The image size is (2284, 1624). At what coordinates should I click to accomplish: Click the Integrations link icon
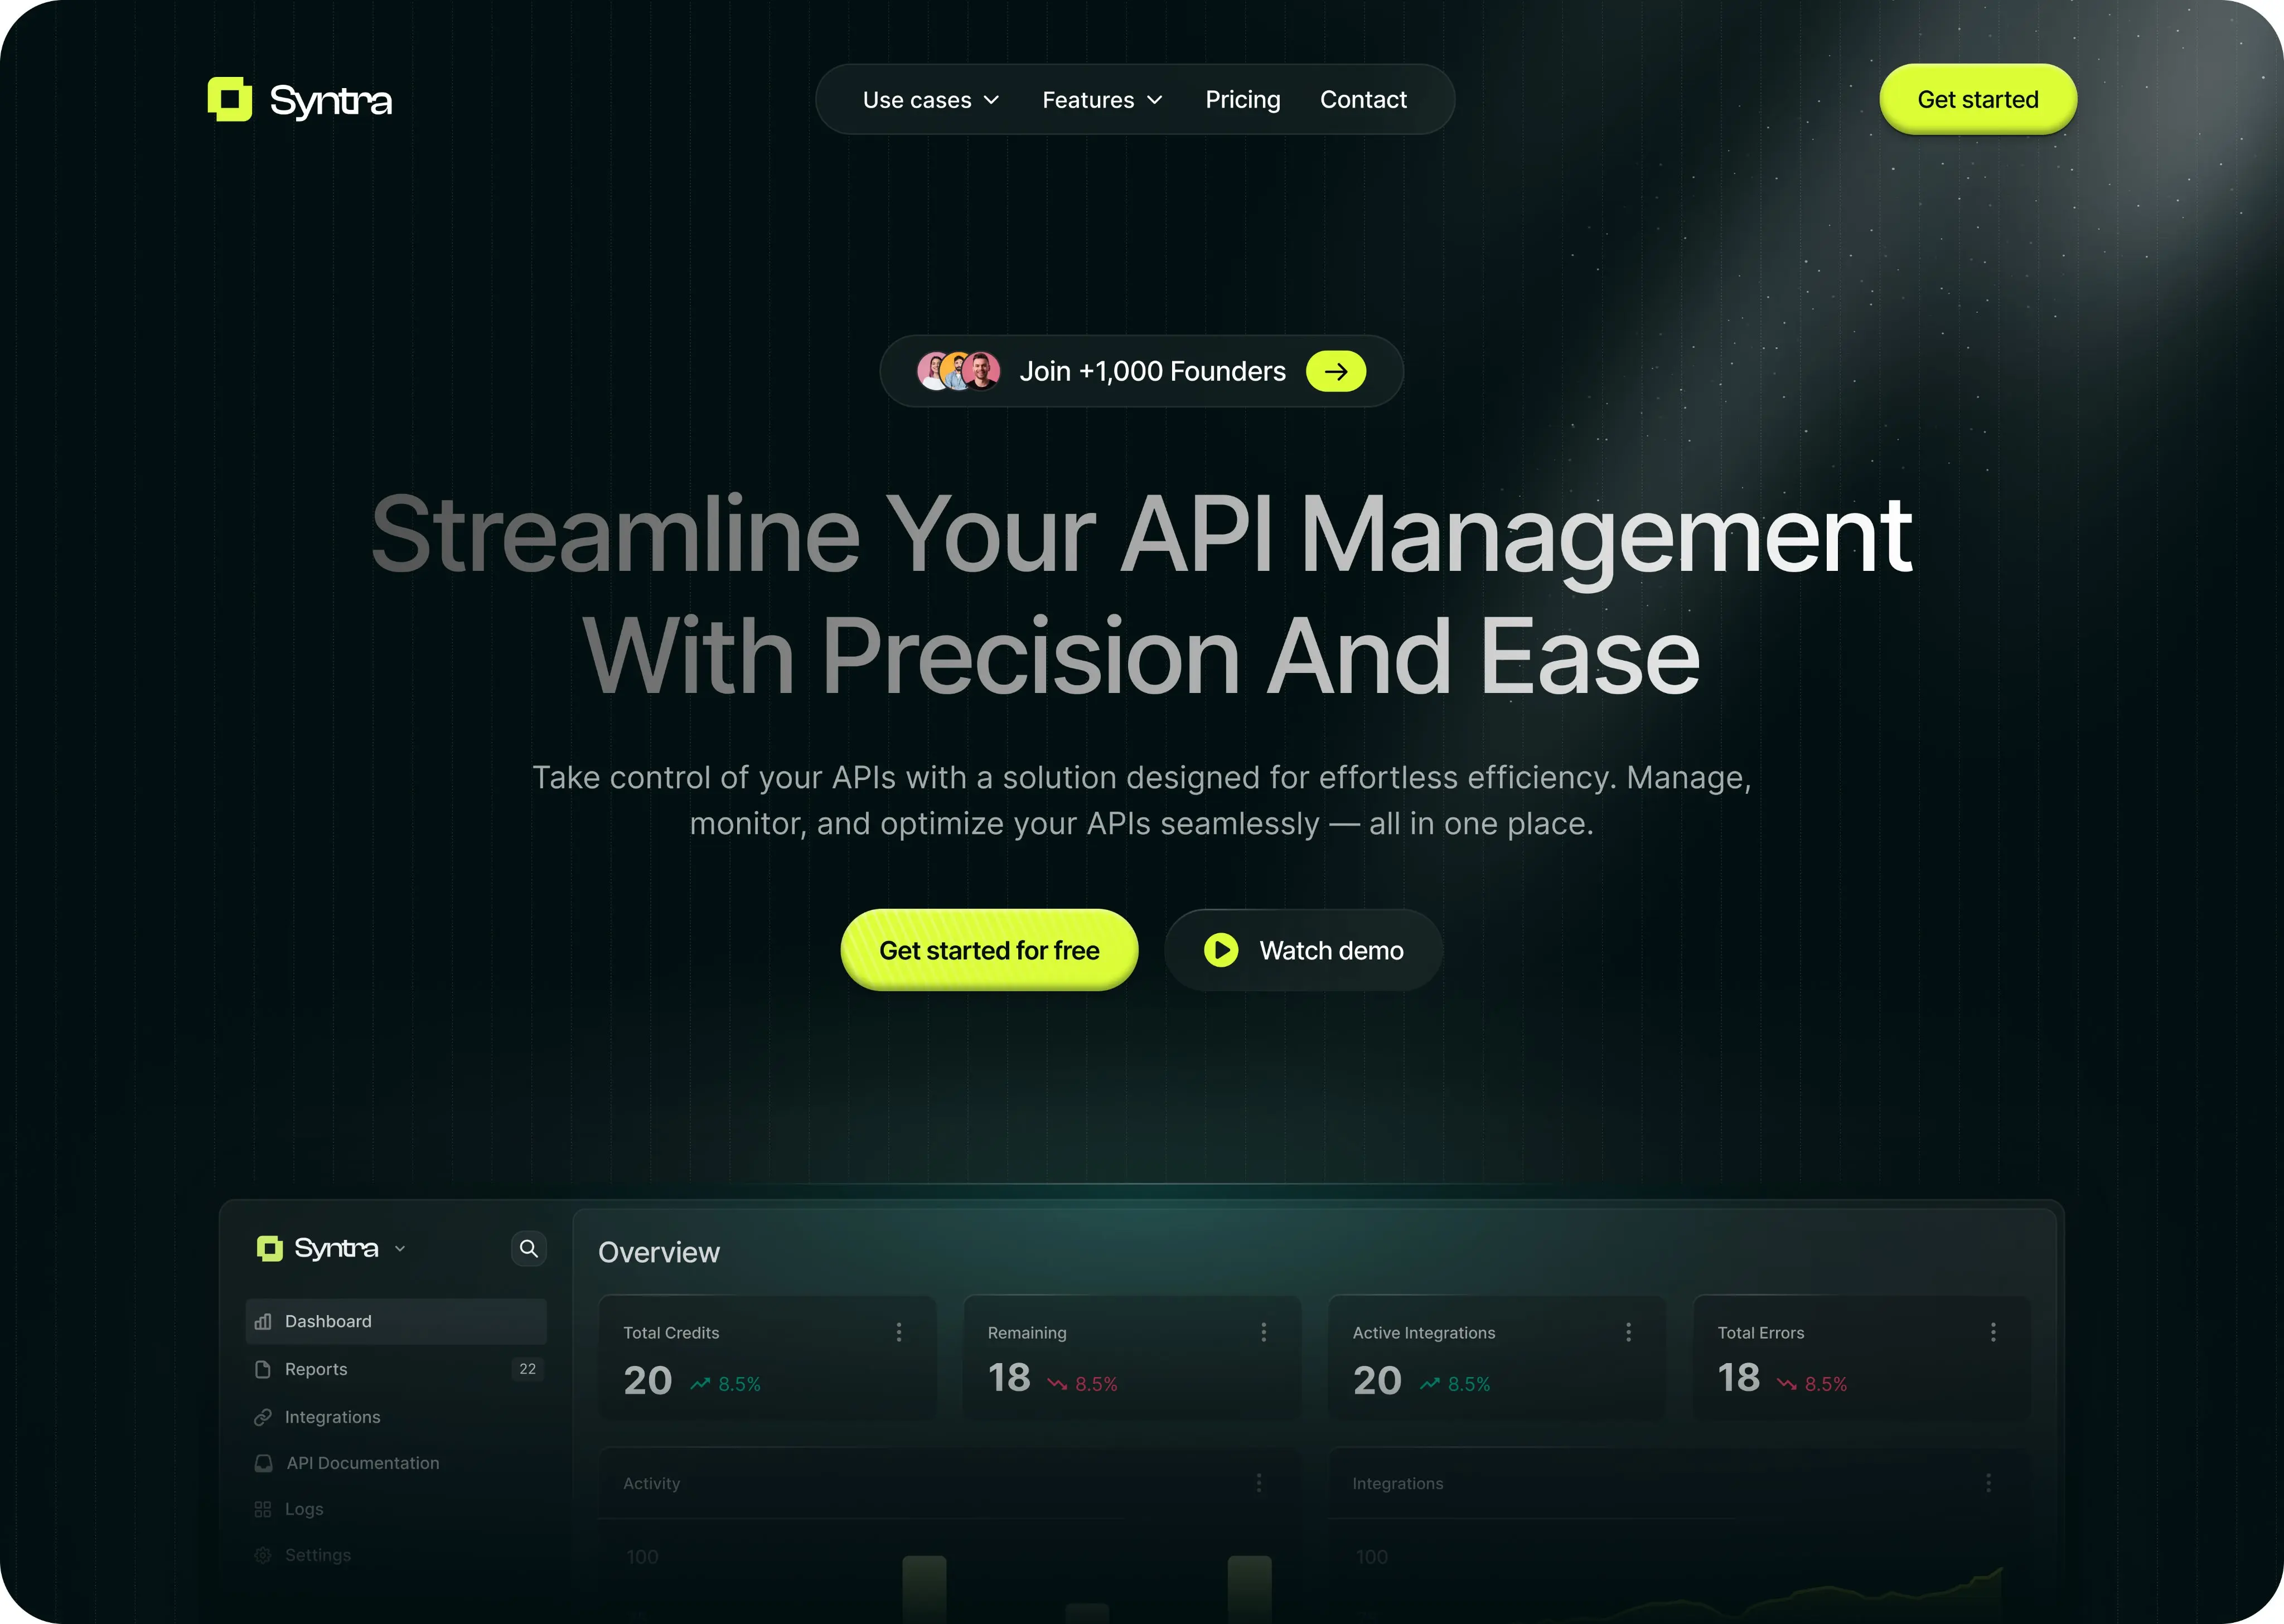point(263,1417)
